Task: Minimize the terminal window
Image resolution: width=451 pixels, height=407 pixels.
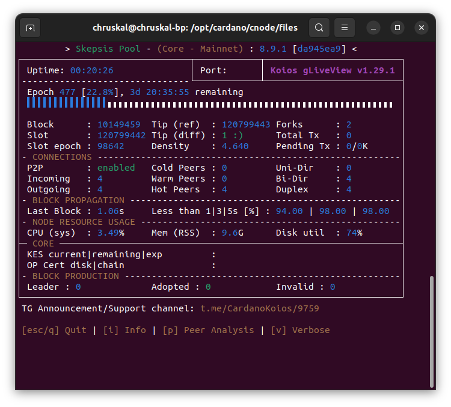Action: coord(373,28)
